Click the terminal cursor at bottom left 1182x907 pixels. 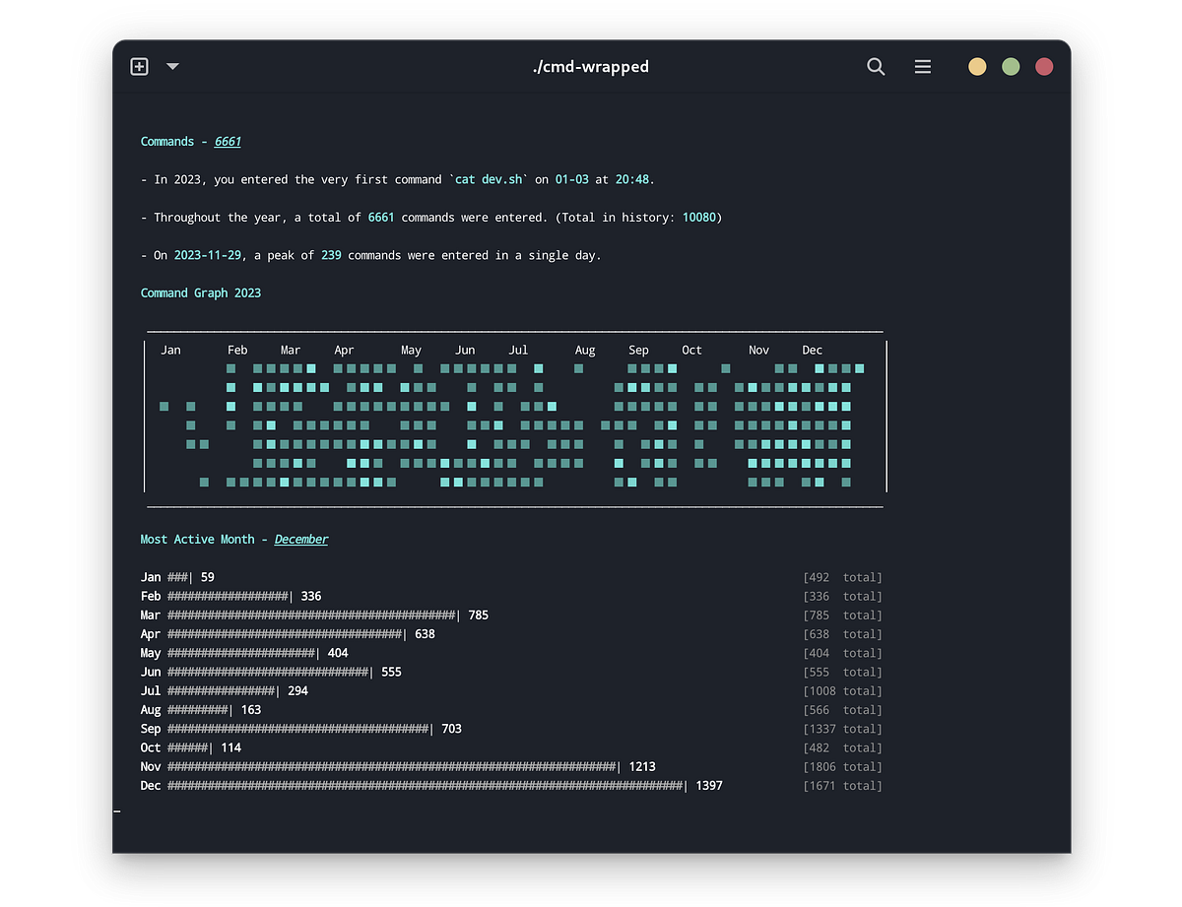116,812
